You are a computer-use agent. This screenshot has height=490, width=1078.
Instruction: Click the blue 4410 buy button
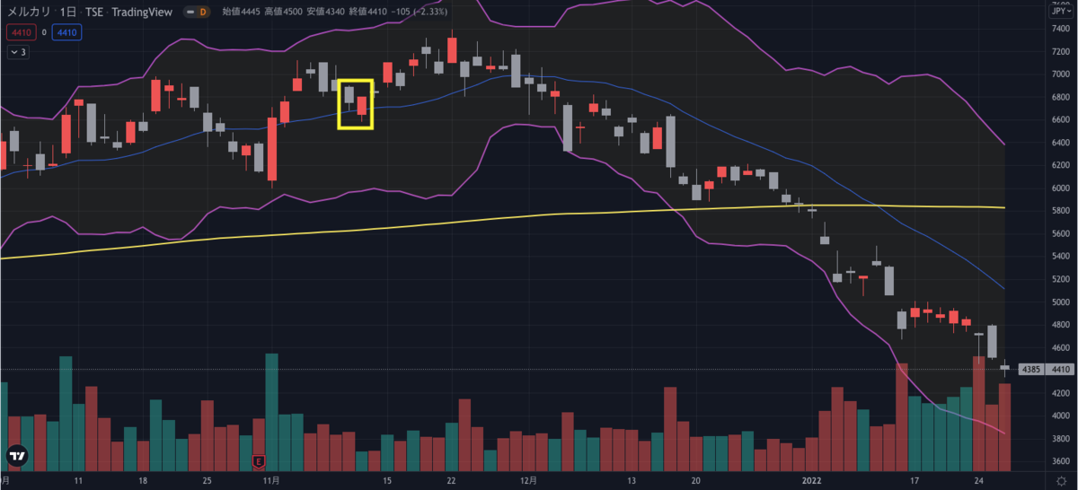coord(66,32)
